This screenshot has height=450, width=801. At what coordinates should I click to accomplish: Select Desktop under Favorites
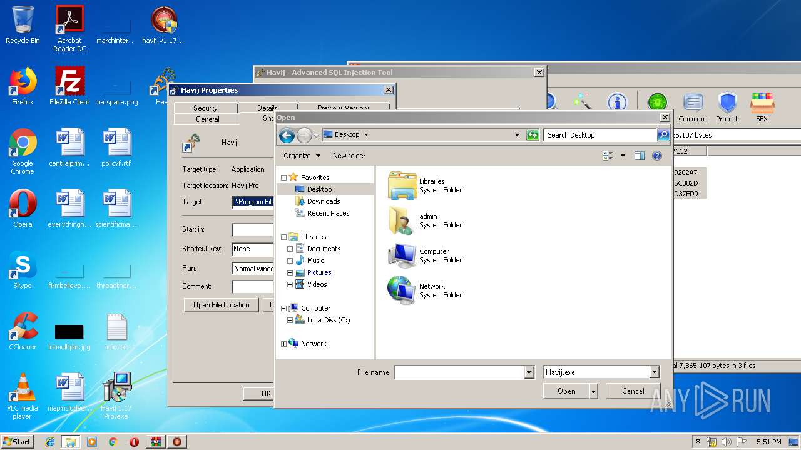319,189
